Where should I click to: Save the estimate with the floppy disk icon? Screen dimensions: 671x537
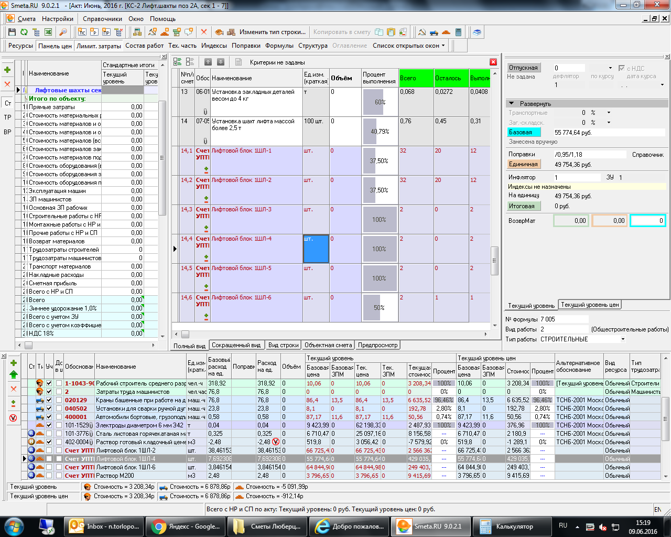[x=12, y=32]
